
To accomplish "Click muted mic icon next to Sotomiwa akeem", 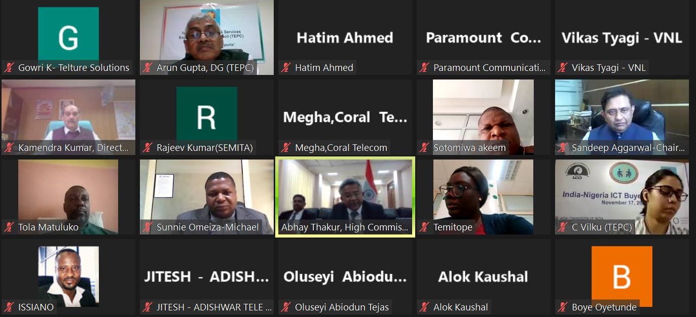I will coord(424,148).
